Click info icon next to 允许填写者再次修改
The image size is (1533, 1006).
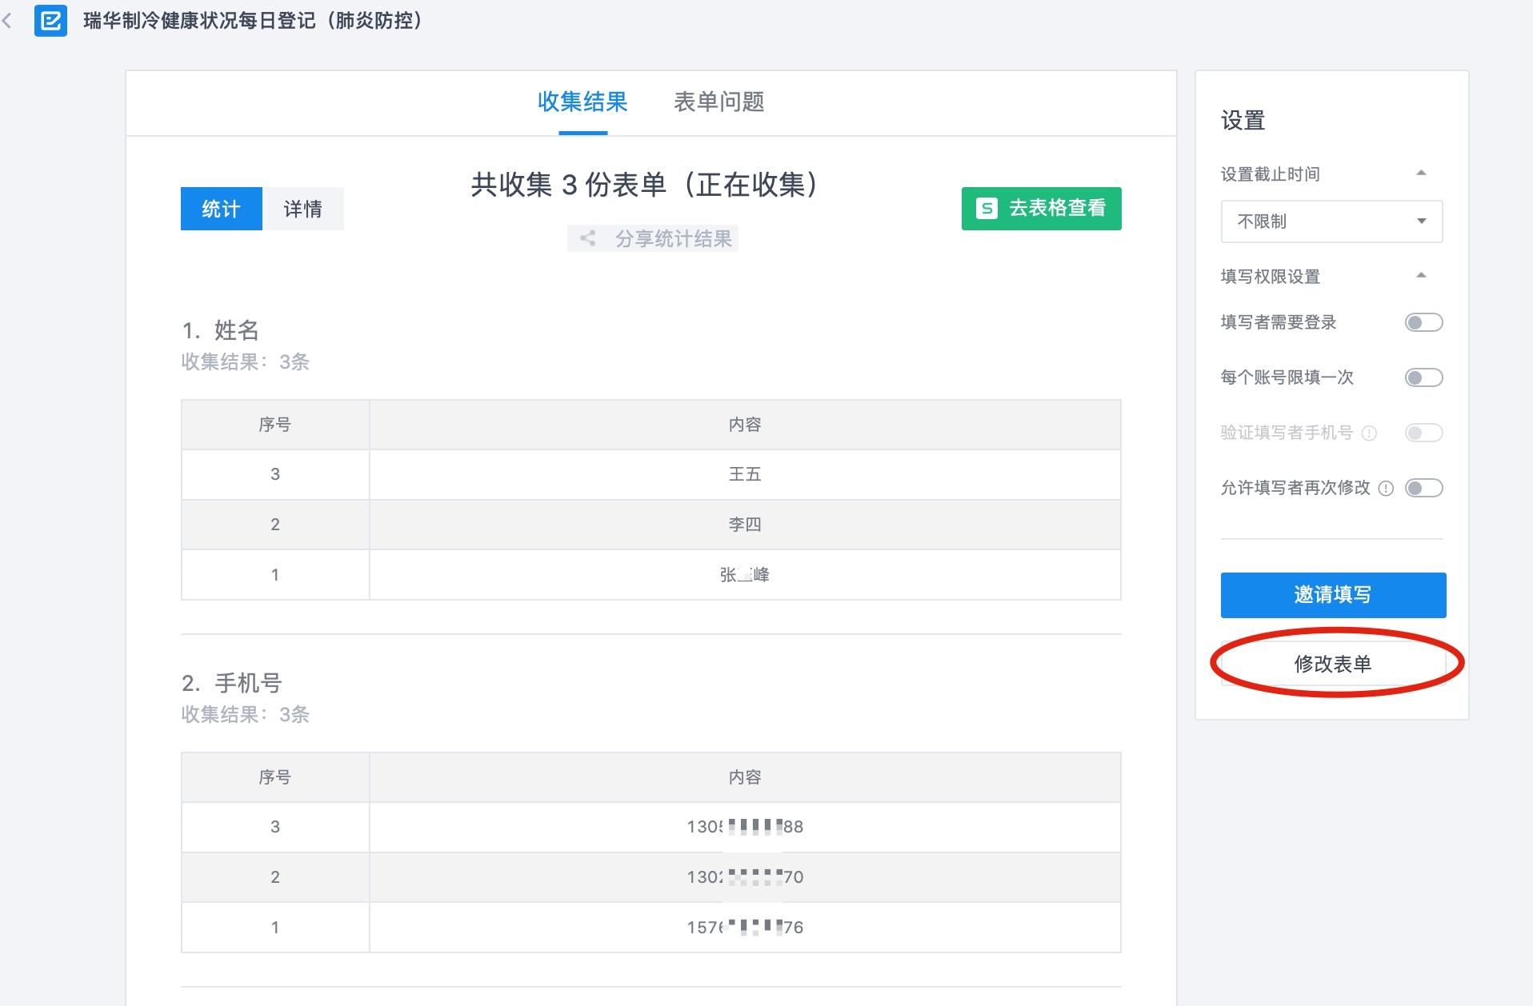pyautogui.click(x=1387, y=488)
